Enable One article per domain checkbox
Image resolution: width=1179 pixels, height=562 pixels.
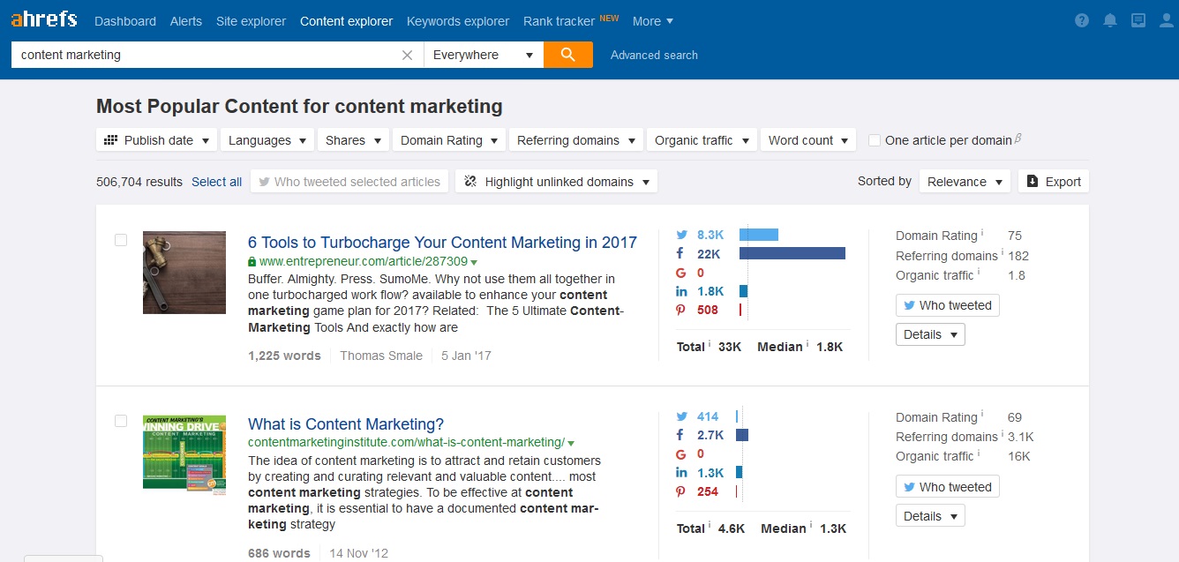tap(875, 140)
